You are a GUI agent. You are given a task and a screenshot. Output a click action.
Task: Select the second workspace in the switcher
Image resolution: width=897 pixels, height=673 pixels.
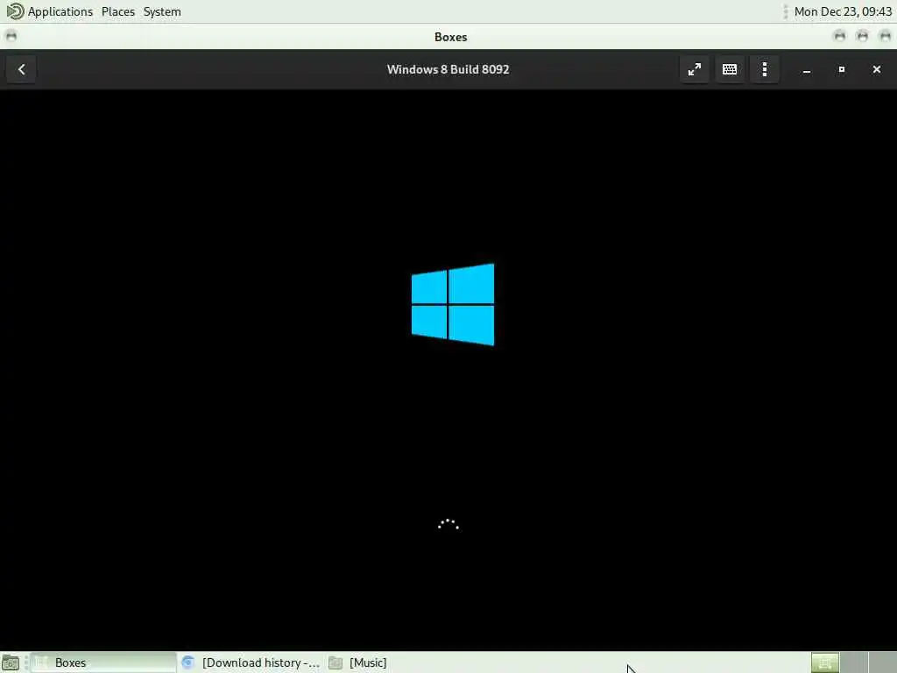click(853, 662)
